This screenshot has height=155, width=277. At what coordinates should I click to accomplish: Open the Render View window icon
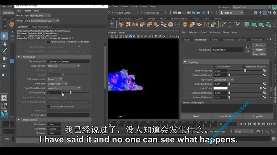pyautogui.click(x=175, y=13)
